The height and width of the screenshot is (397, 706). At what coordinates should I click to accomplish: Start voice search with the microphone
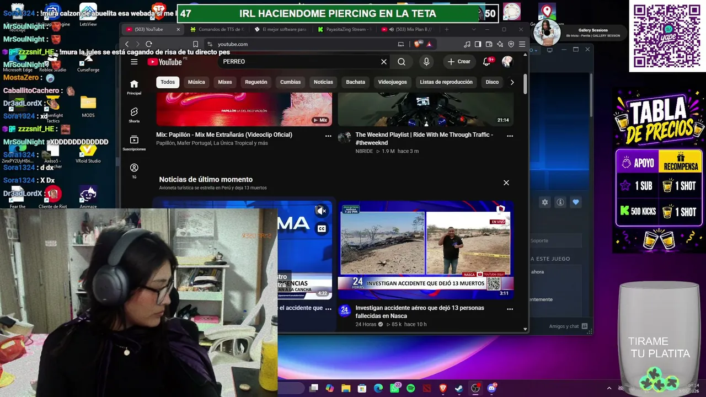tap(426, 62)
